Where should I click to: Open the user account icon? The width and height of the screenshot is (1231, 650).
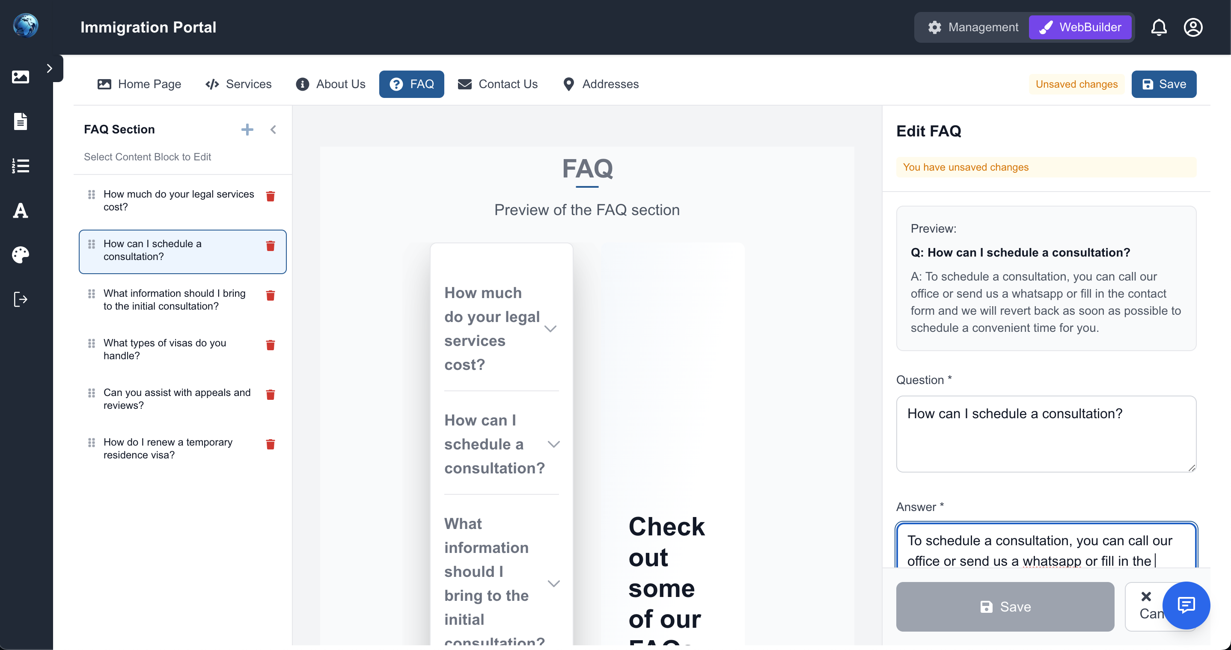[1193, 27]
